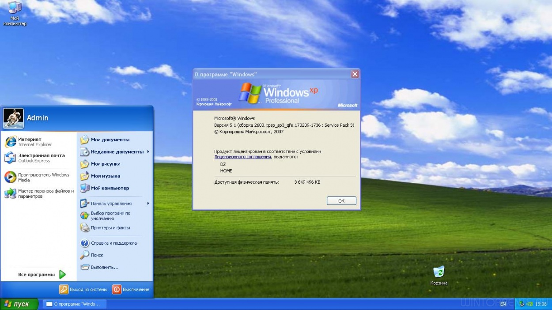Open Windows Media Player icon

coord(11,177)
